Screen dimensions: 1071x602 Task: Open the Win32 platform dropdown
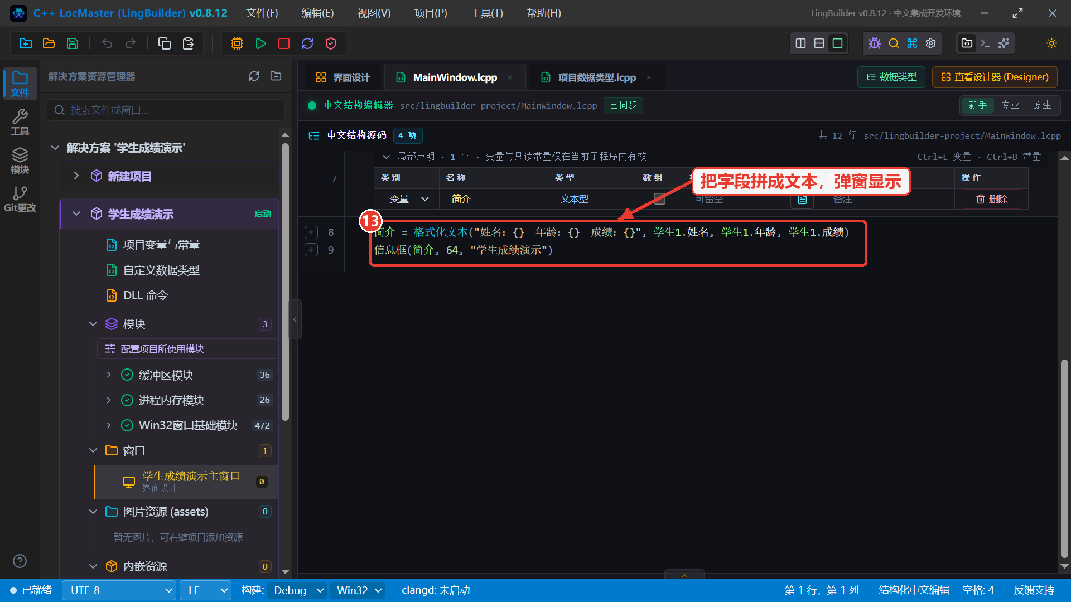(359, 590)
